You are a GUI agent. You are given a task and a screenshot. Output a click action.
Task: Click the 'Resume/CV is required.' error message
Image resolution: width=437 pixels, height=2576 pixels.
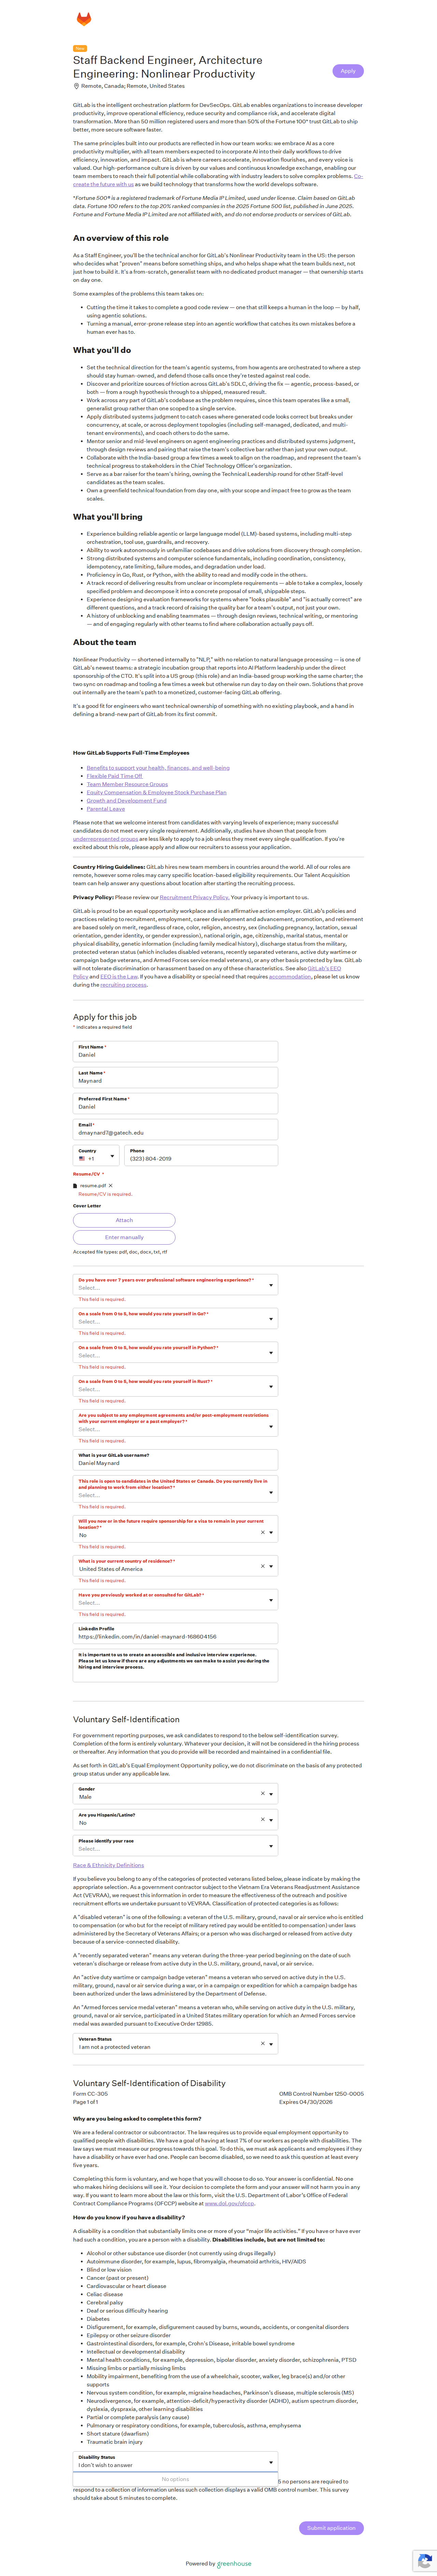point(105,1194)
